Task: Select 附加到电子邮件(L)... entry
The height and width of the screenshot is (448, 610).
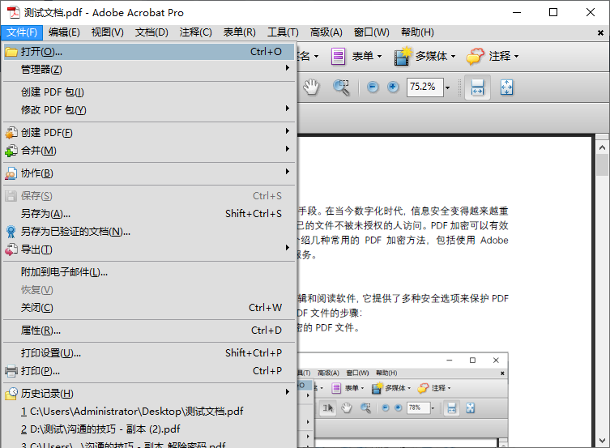Action: [149, 272]
